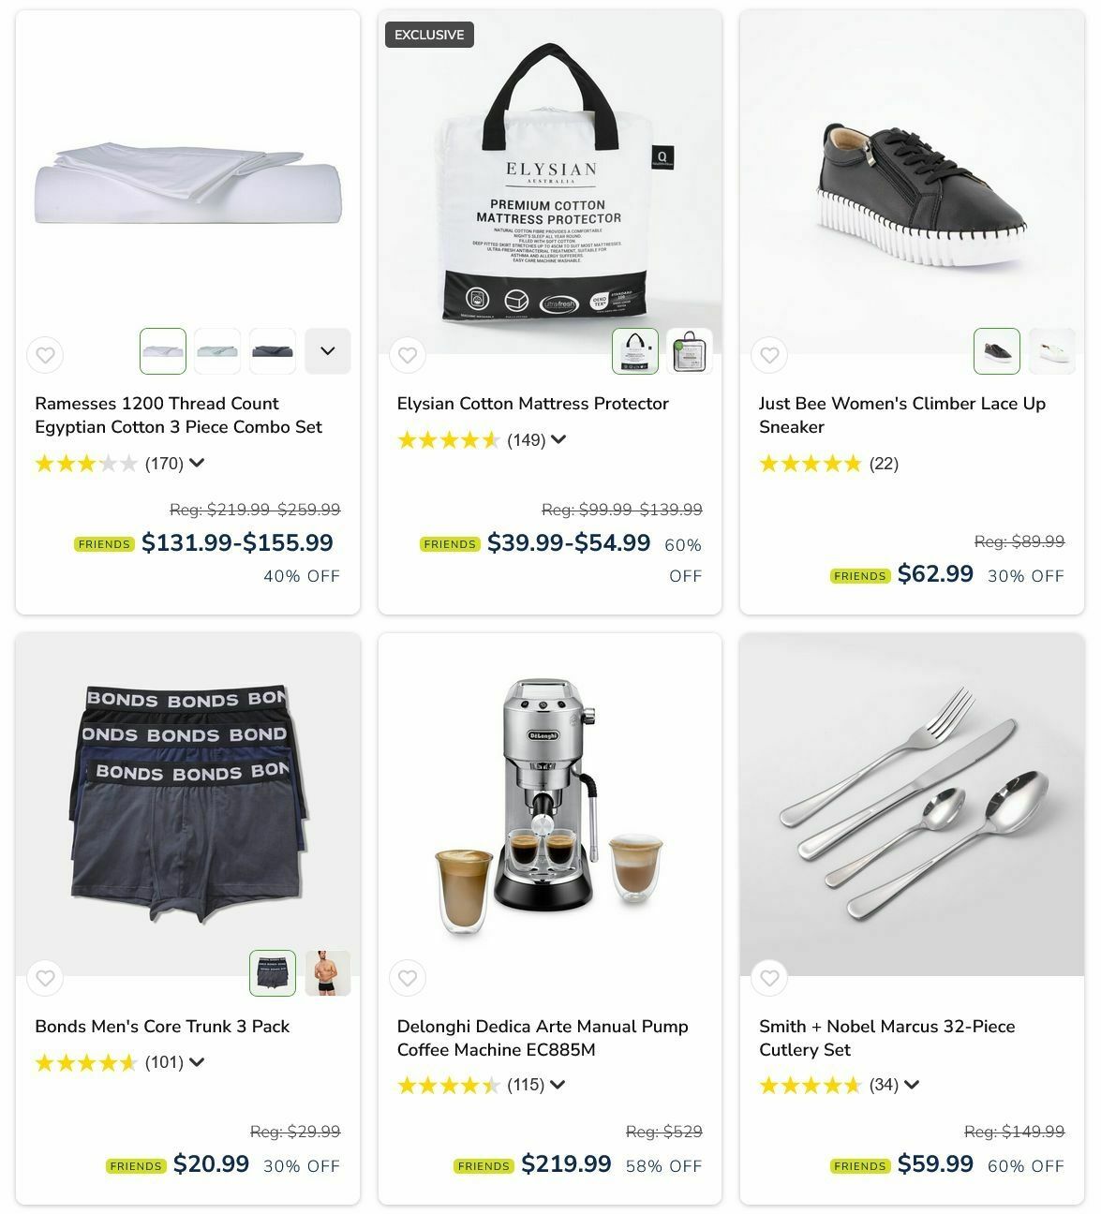
Task: Wishlist the Delonghi Dedica coffee machine
Action: click(x=407, y=978)
